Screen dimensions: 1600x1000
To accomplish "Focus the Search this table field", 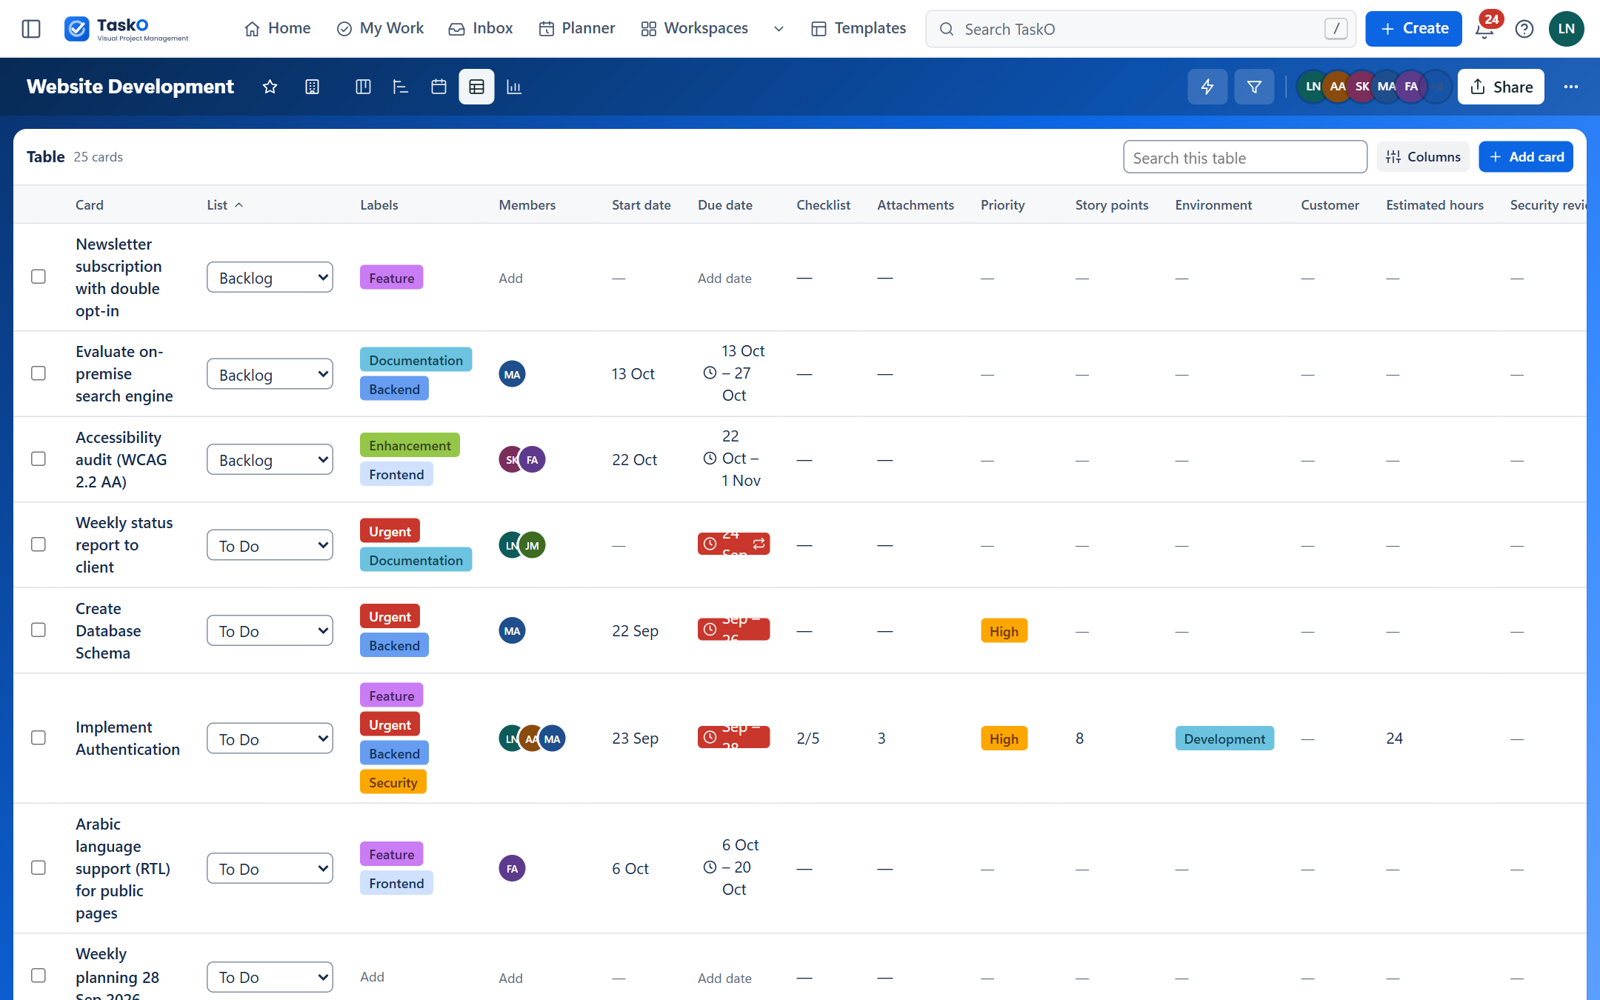I will coord(1245,157).
